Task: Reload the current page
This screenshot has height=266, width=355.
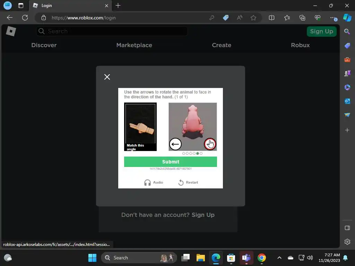Action: click(25, 18)
